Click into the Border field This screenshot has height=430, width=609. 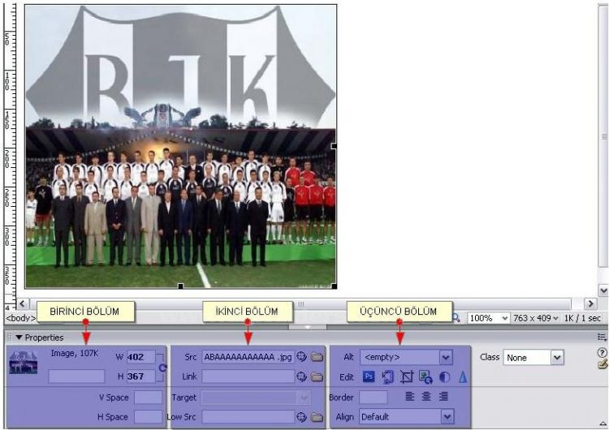click(x=374, y=398)
